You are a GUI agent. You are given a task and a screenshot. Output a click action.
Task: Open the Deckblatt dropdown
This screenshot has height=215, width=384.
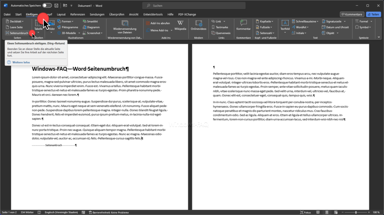[x=15, y=21]
